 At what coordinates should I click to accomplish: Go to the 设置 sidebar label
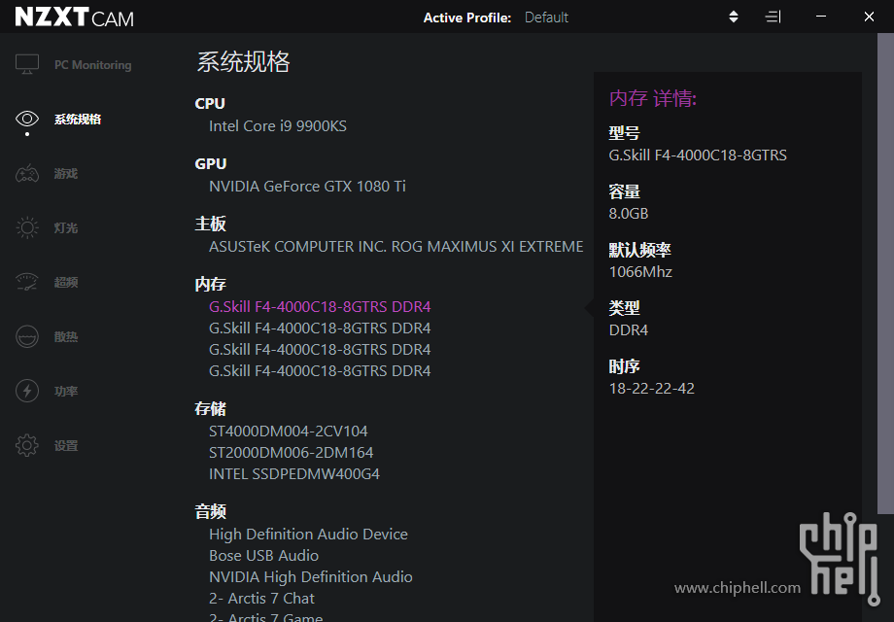point(65,446)
